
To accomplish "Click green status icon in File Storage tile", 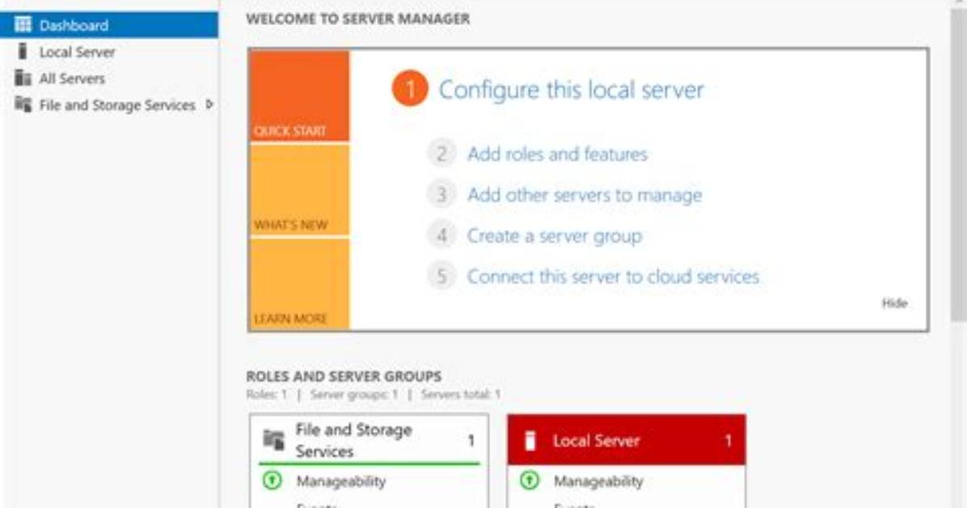I will point(272,480).
